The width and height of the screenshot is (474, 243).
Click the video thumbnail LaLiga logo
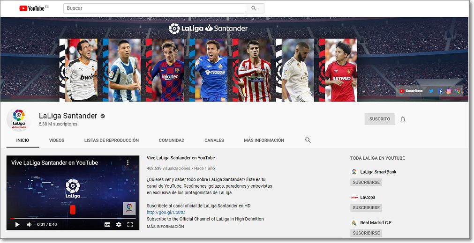pos(73,189)
